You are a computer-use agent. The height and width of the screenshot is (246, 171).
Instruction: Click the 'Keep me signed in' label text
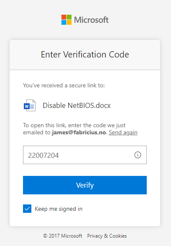pyautogui.click(x=59, y=209)
